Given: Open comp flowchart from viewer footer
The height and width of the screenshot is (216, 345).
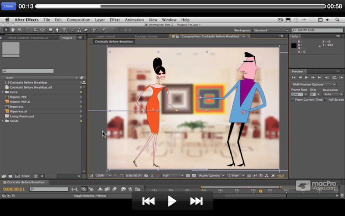Looking at the screenshot, I should [x=267, y=176].
